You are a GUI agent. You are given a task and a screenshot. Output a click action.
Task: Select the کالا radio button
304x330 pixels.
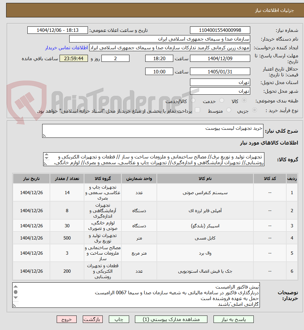(244, 100)
